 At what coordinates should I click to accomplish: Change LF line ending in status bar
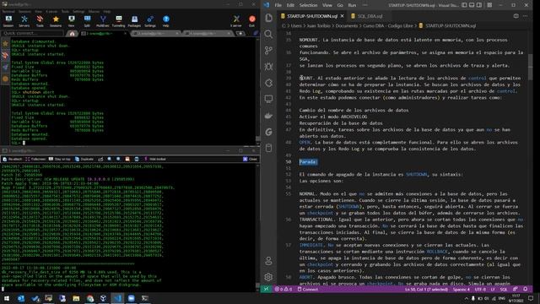[x=493, y=289]
